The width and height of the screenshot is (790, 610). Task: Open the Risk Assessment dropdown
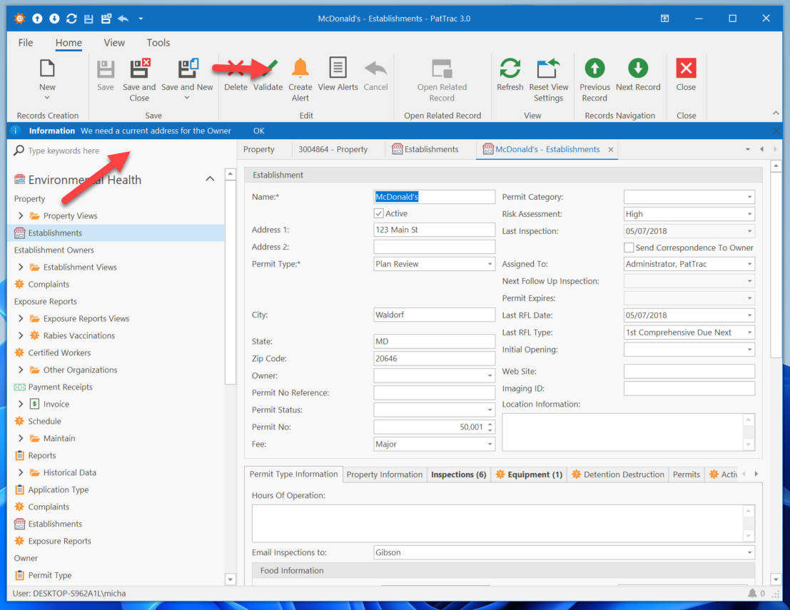tap(749, 214)
